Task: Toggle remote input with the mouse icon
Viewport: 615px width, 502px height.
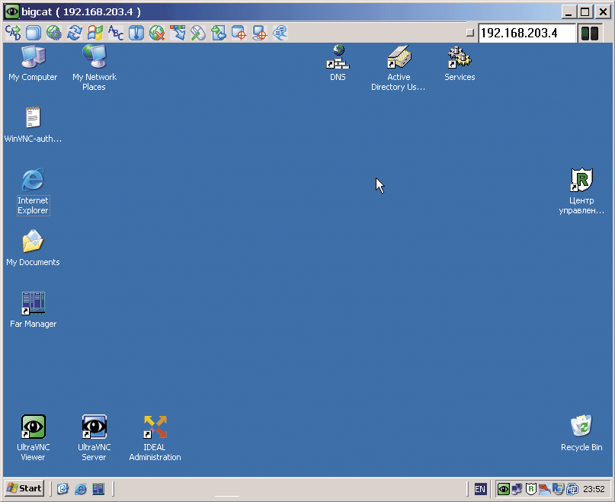Action: click(x=198, y=33)
